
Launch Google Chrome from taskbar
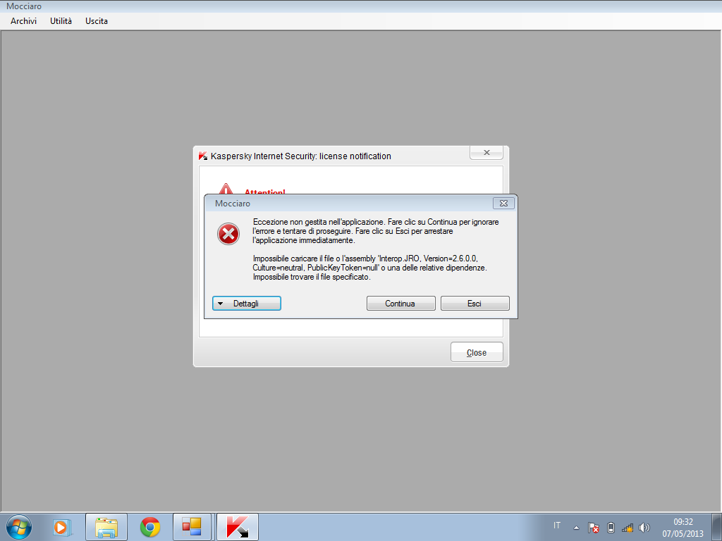coord(150,527)
